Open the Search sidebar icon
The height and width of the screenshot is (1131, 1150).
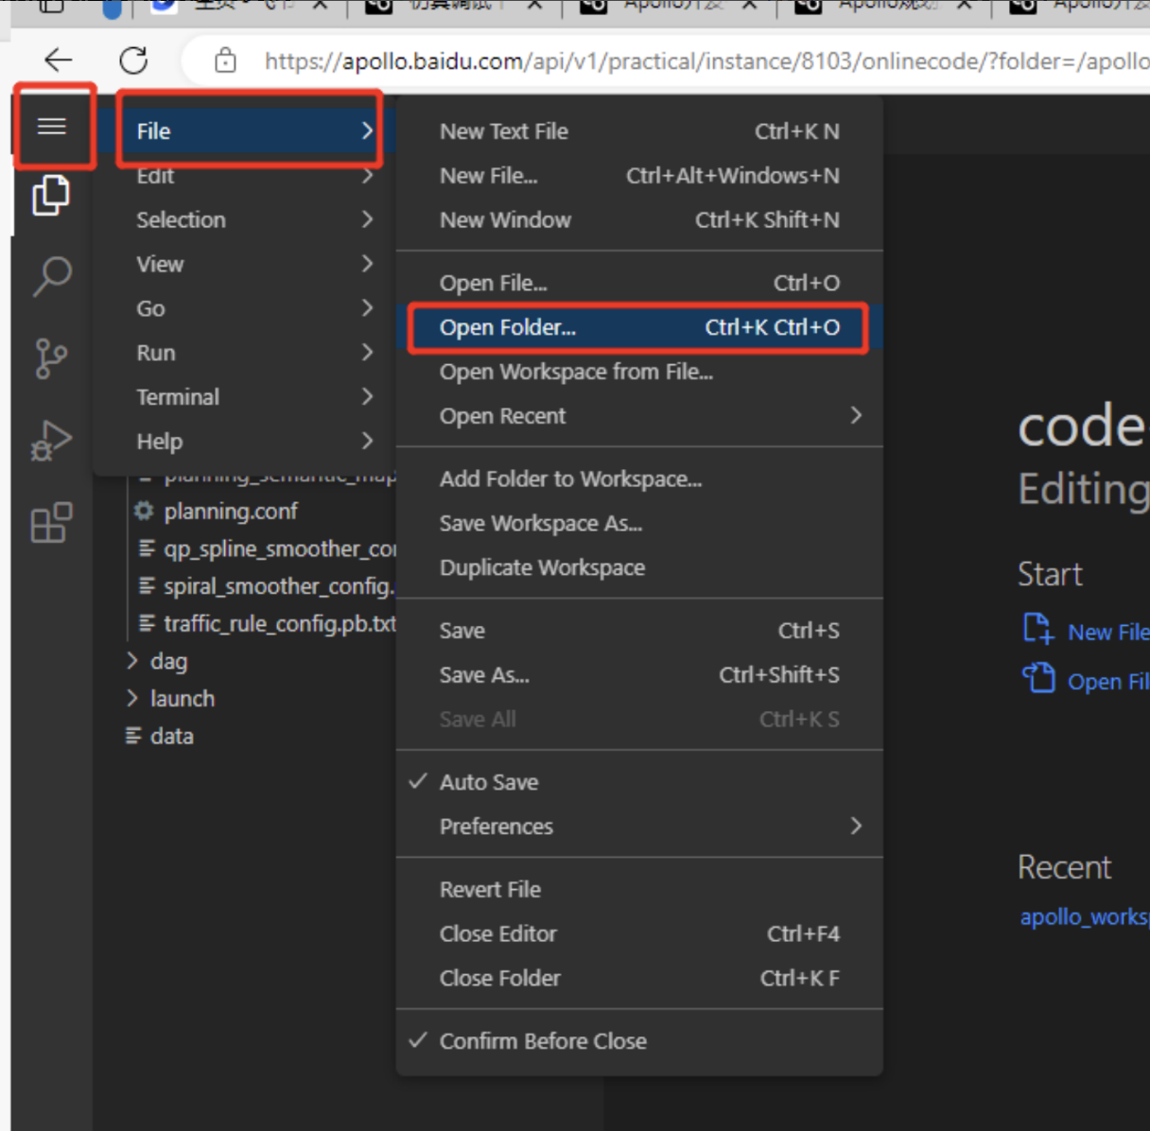pyautogui.click(x=51, y=276)
